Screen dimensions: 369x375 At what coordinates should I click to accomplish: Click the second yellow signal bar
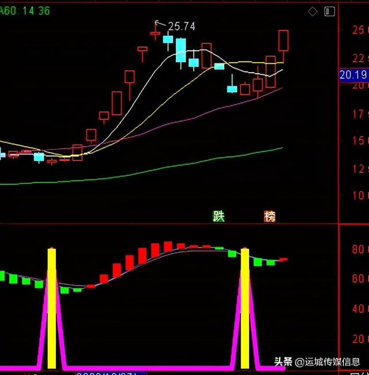tap(245, 308)
